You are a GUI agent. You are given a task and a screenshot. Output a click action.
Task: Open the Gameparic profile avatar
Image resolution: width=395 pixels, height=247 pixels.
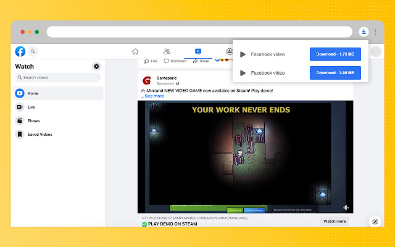tap(147, 81)
